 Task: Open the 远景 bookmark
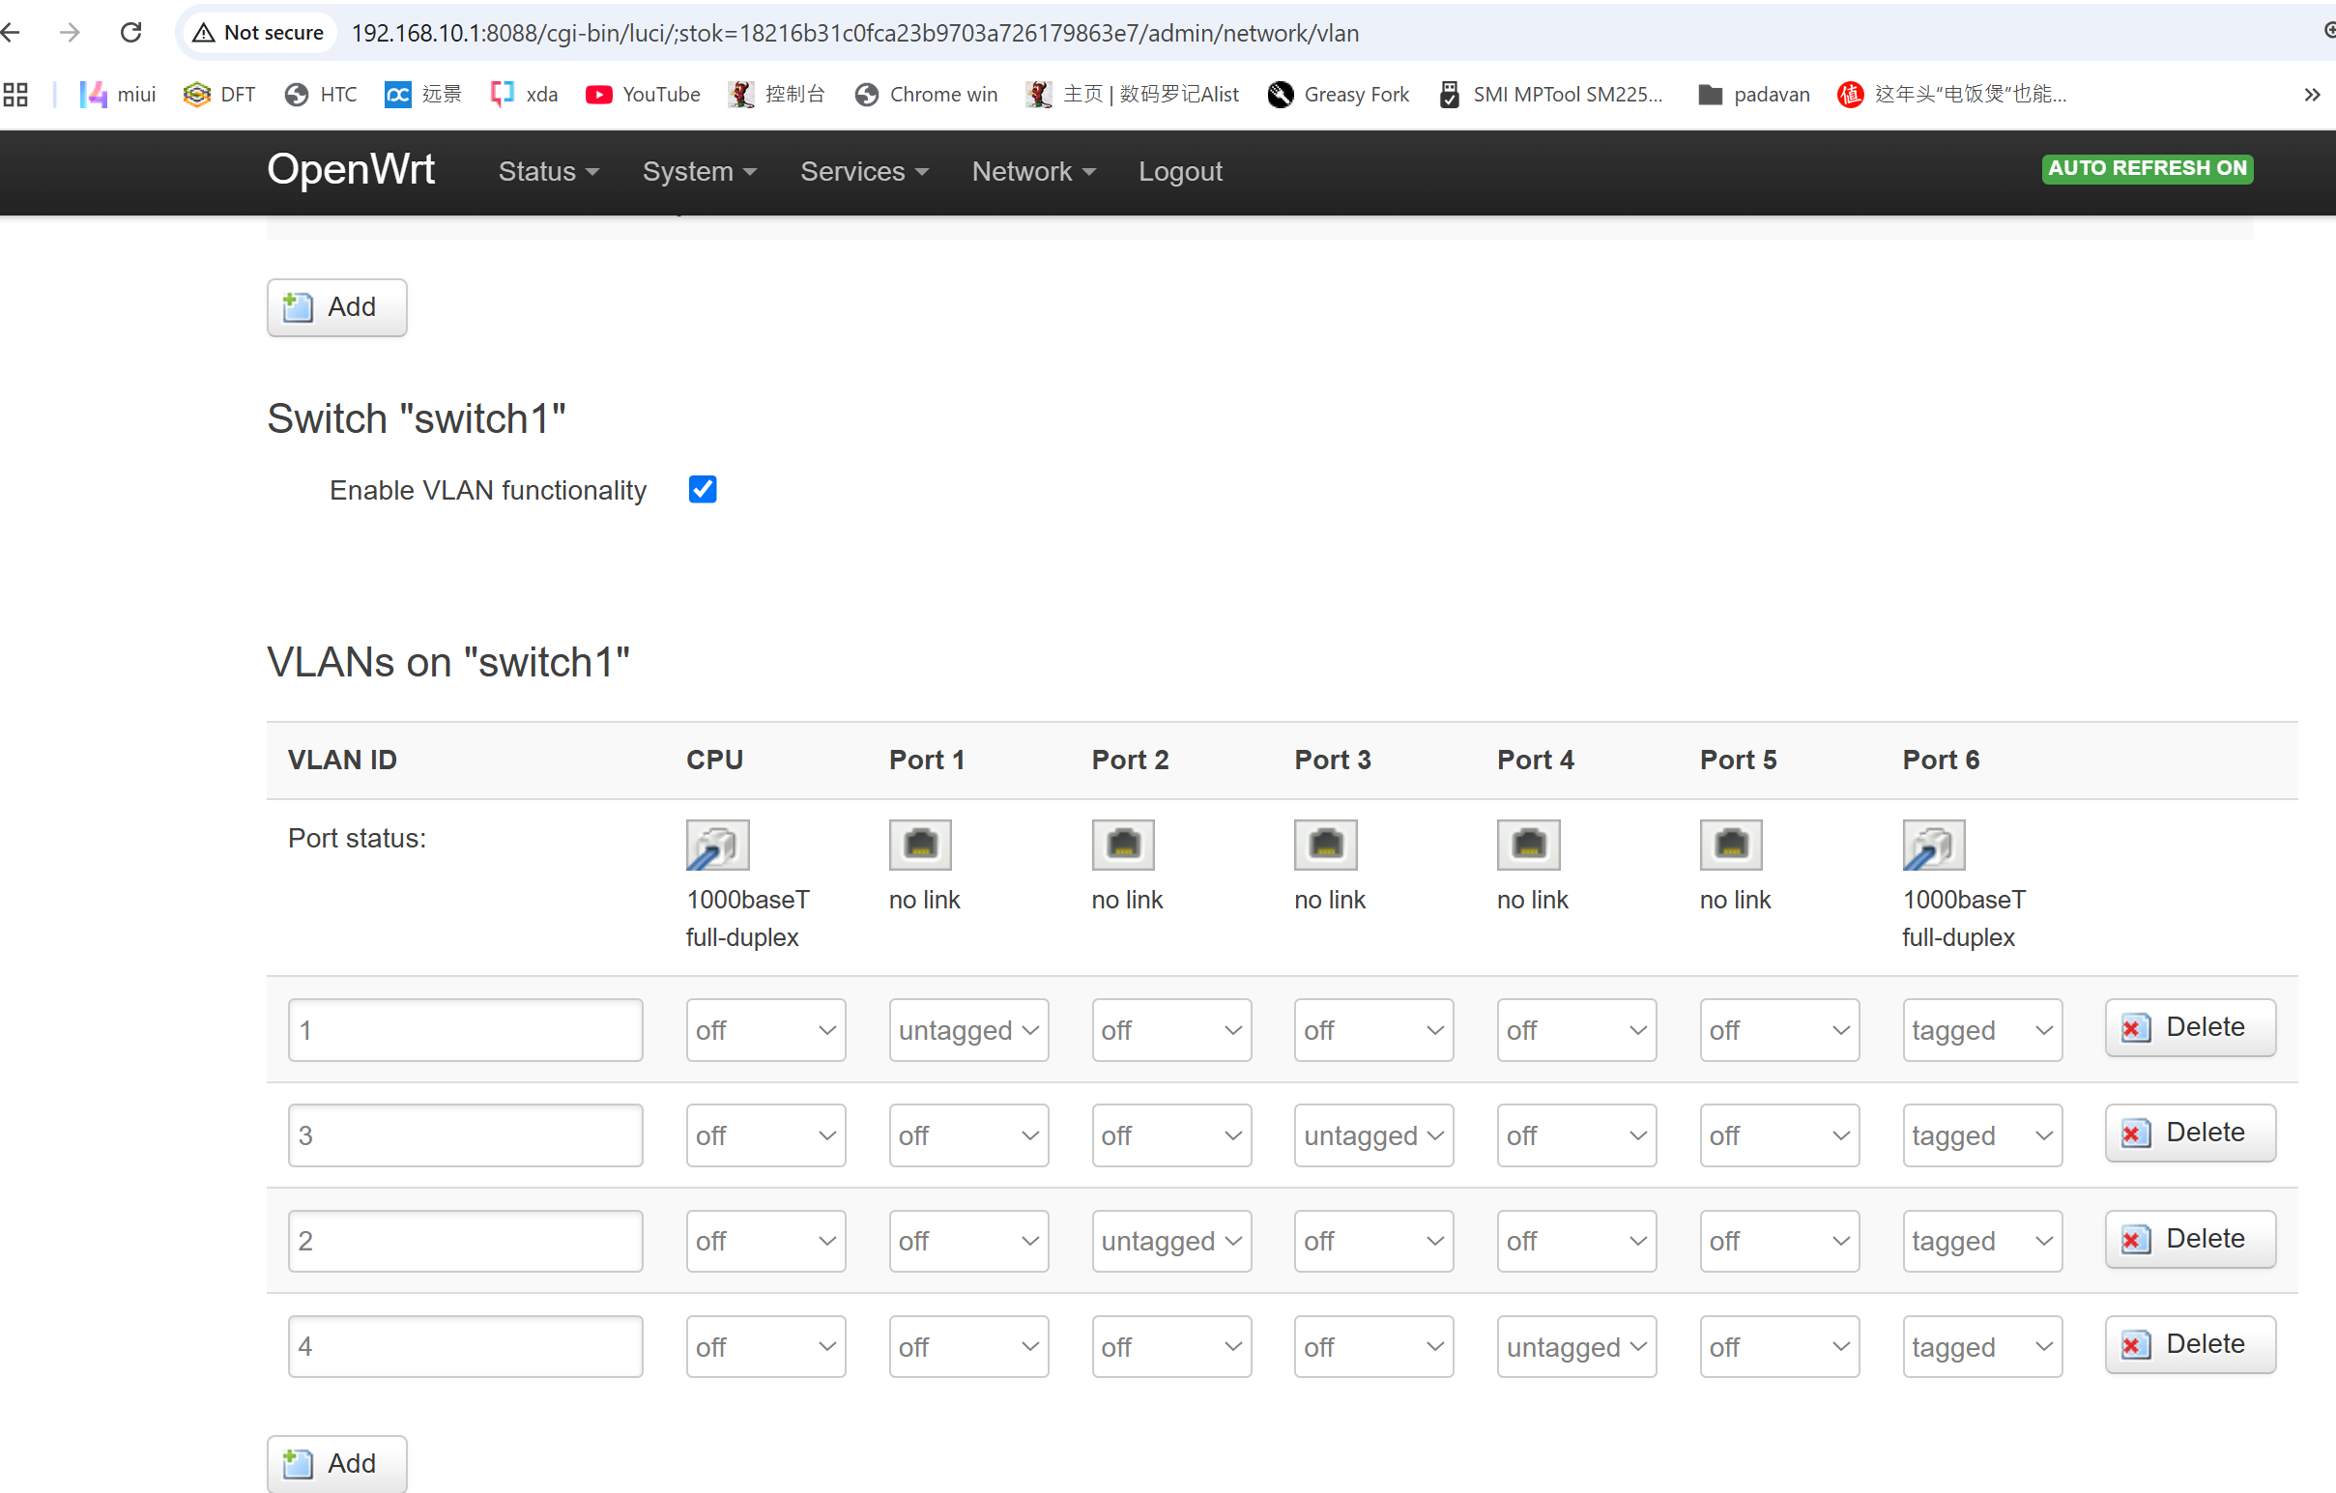(x=423, y=94)
